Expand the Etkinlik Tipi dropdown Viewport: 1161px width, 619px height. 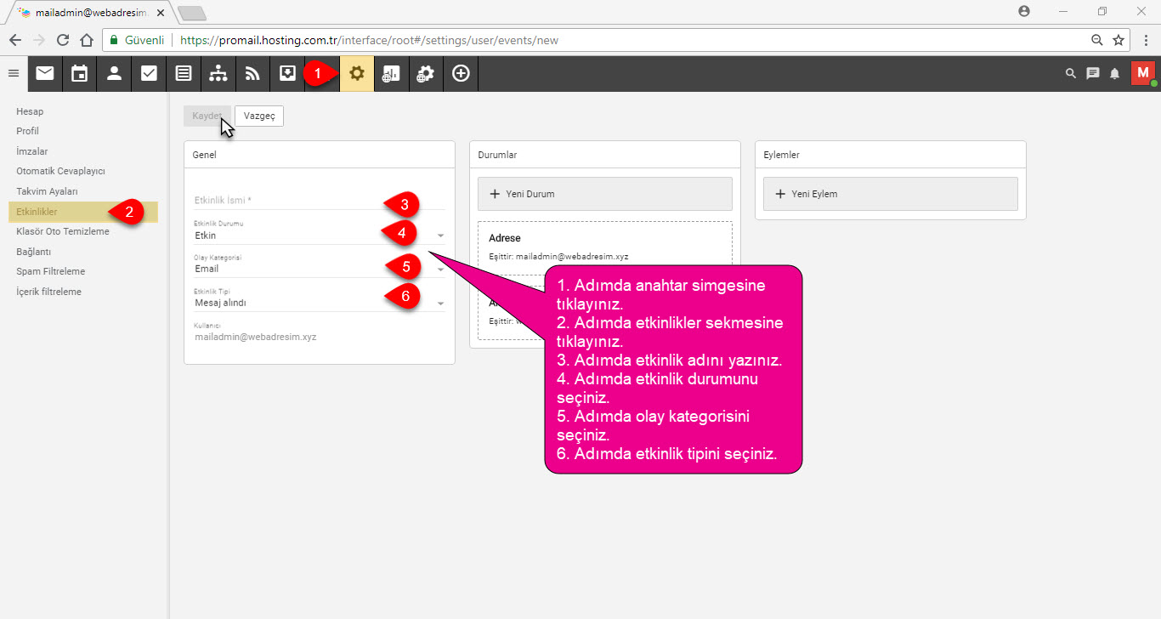click(x=320, y=303)
